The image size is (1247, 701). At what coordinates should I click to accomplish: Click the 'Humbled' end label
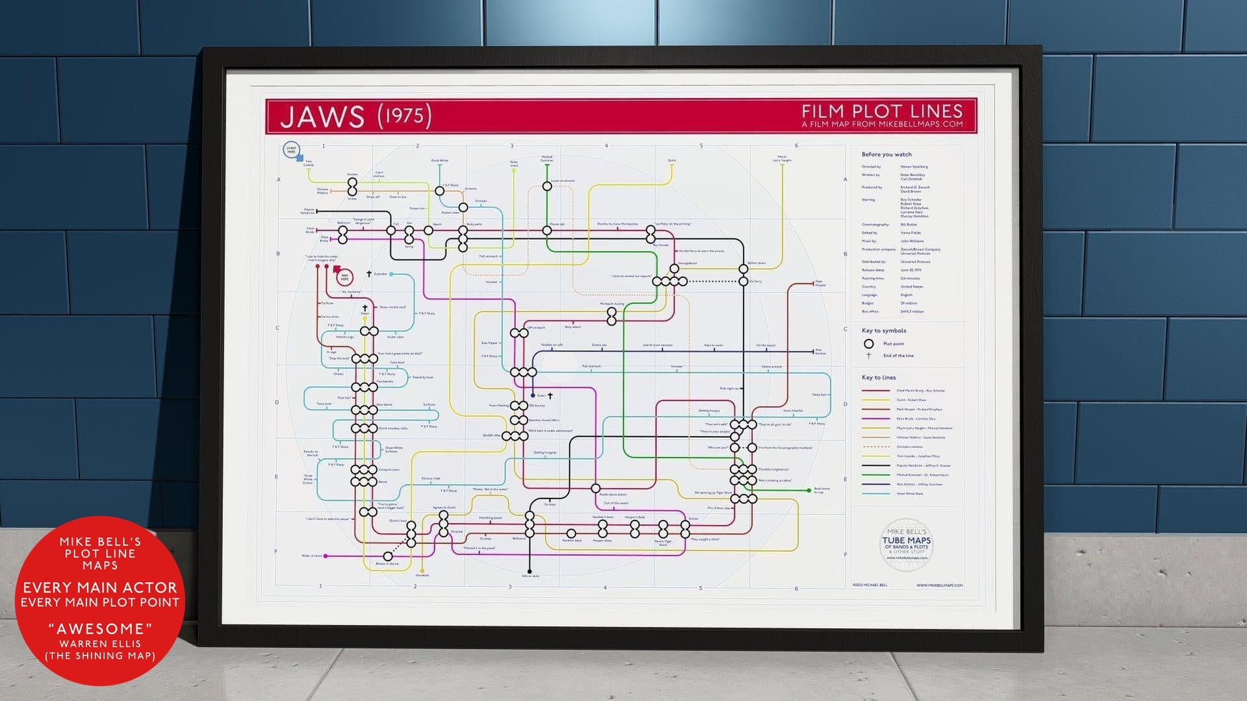tap(422, 576)
